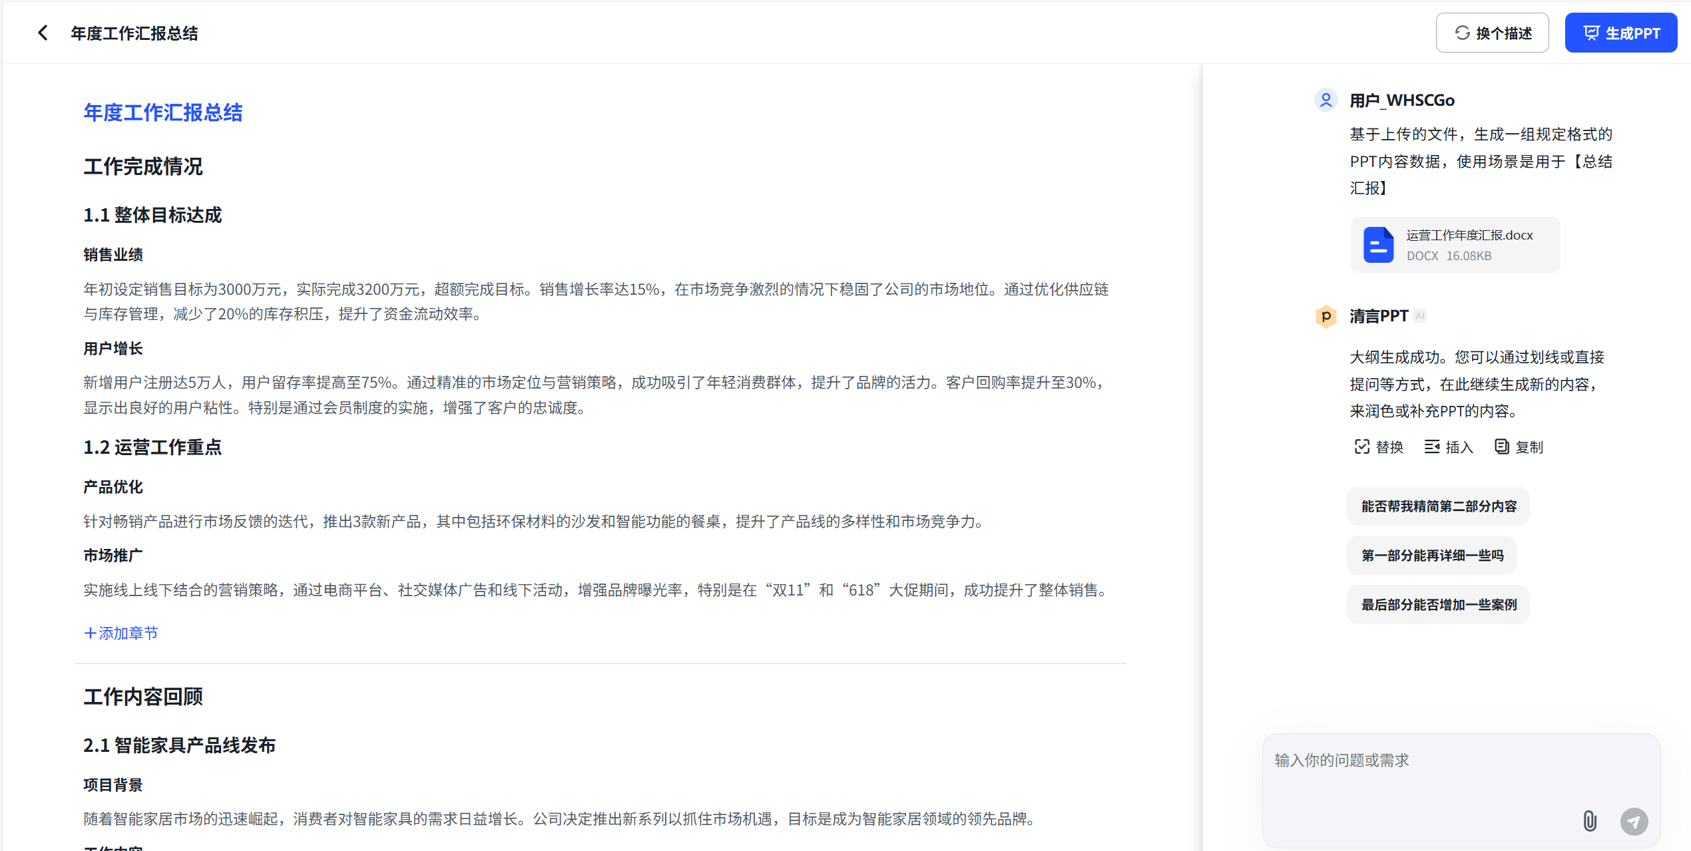Screen dimensions: 1691x851
Task: Click the 插入 insert icon
Action: (x=1432, y=446)
